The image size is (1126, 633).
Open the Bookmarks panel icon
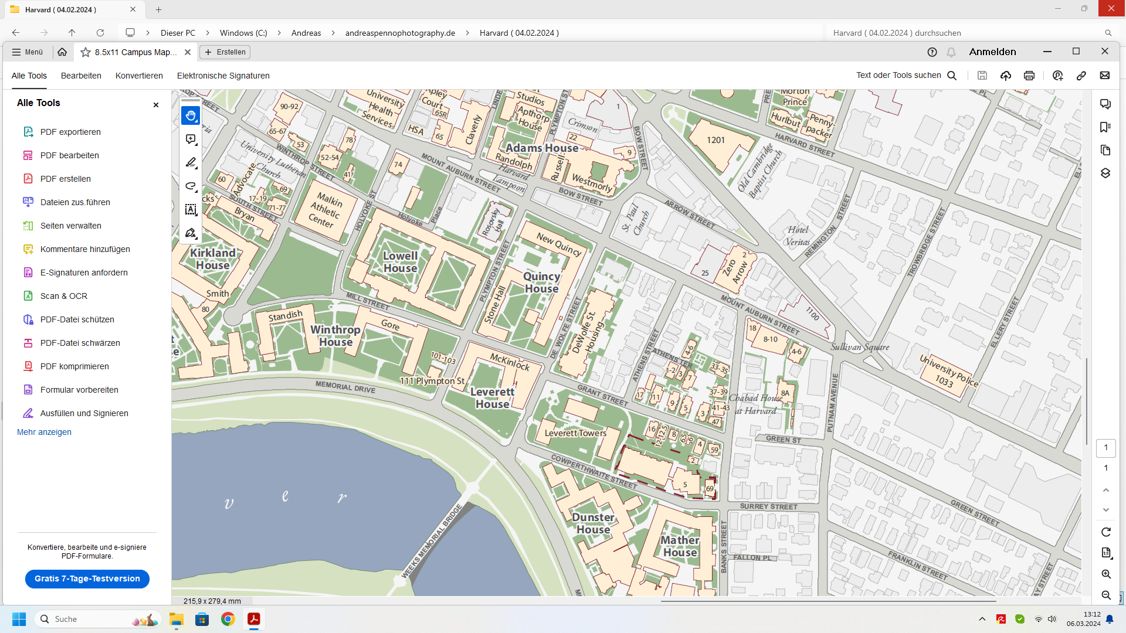click(1105, 127)
